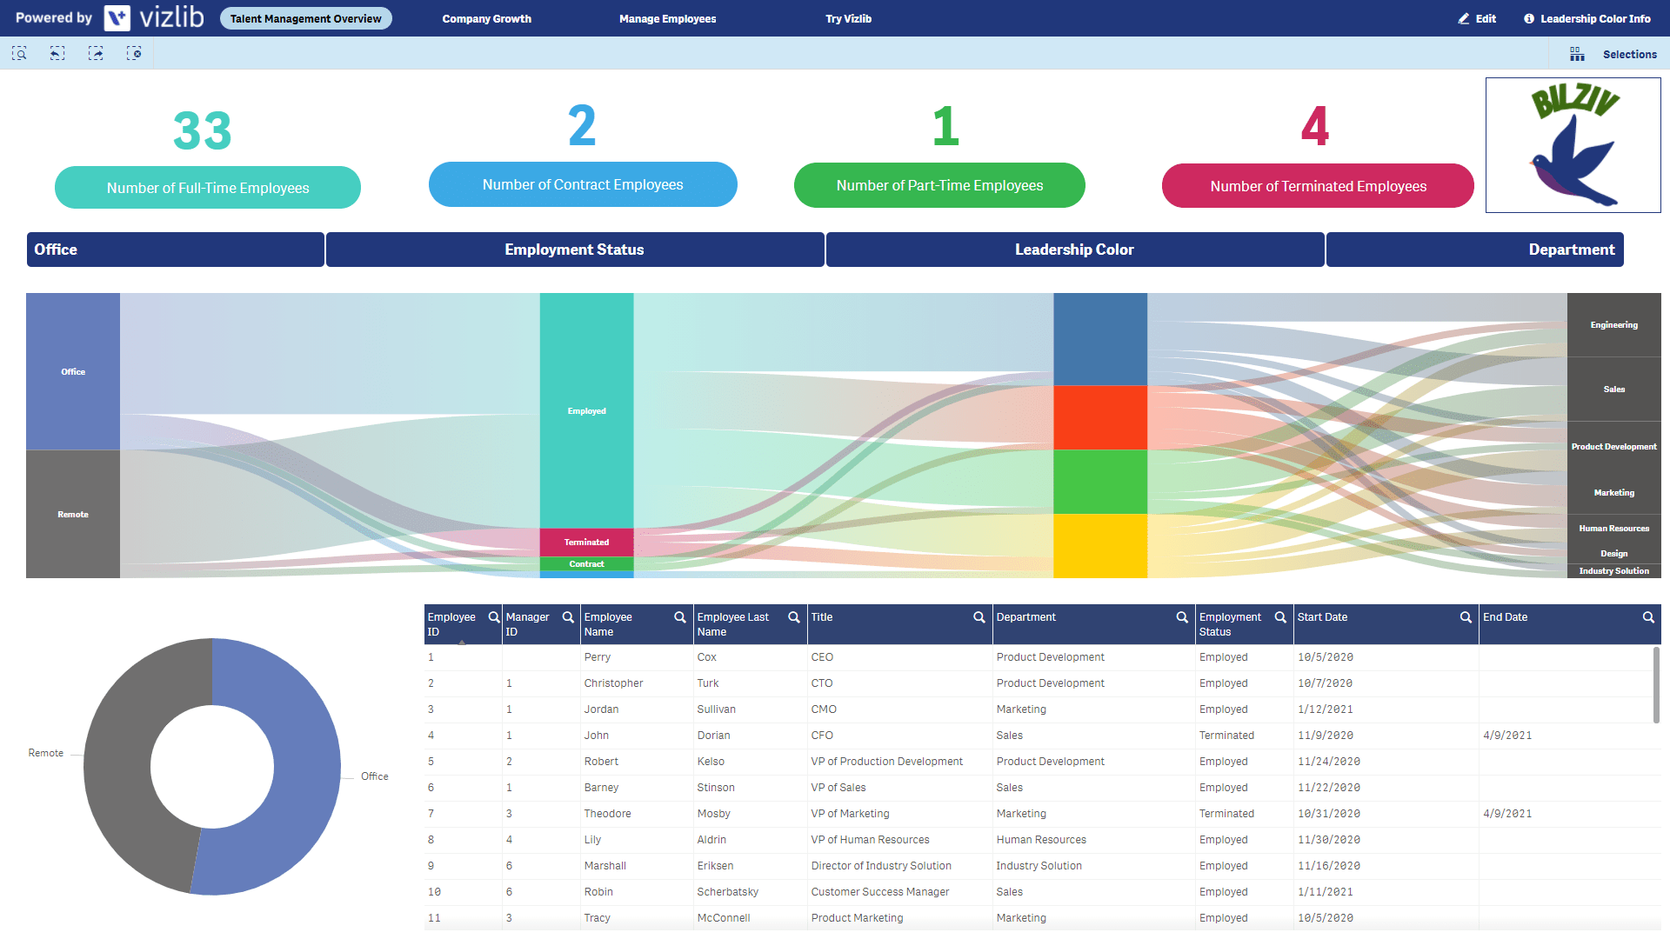Open the Manage Employees tab

tap(667, 18)
